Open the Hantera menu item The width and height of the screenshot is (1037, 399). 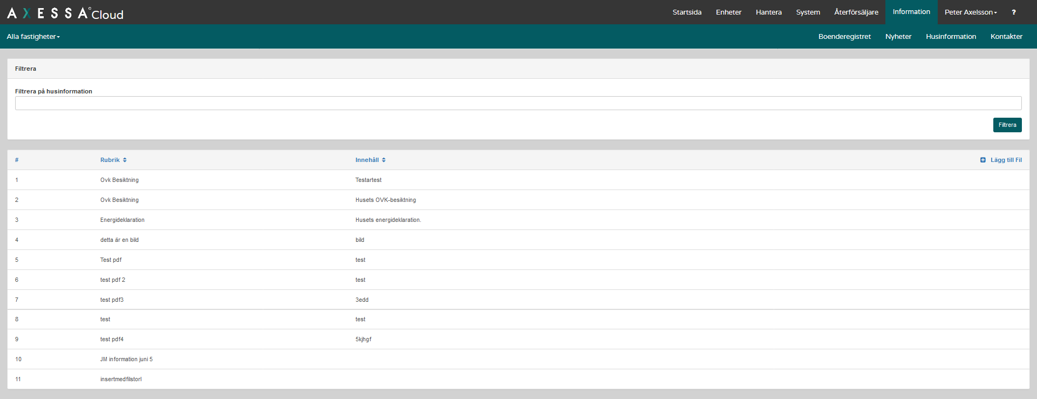tap(768, 12)
